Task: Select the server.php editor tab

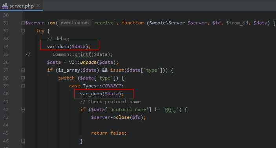Action: [21, 6]
